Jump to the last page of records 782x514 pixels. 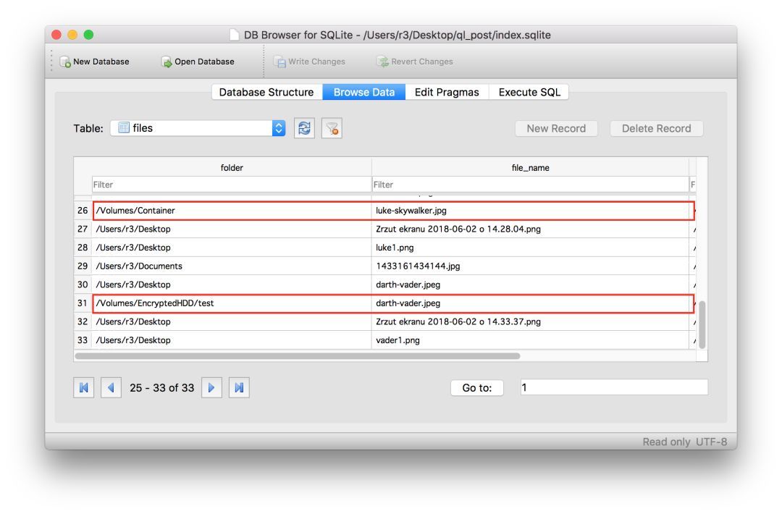[x=238, y=387]
